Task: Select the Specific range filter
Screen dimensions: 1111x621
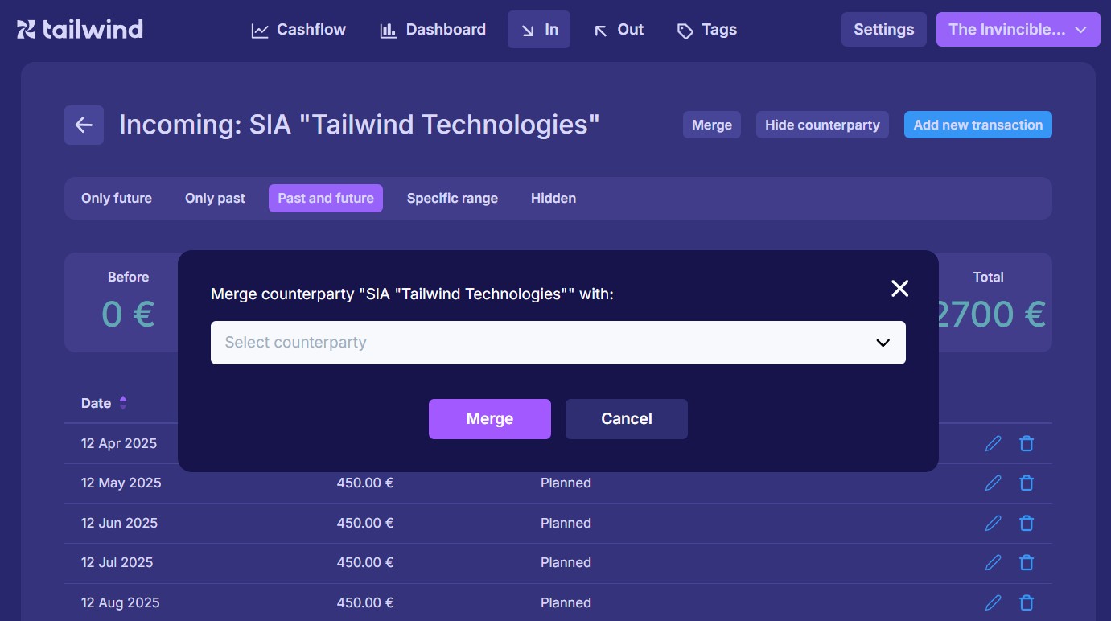Action: coord(452,198)
